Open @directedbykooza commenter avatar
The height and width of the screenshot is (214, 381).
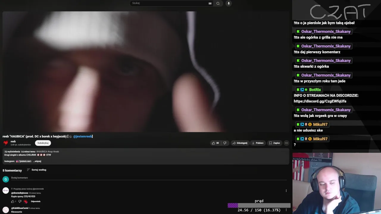(x=6, y=191)
